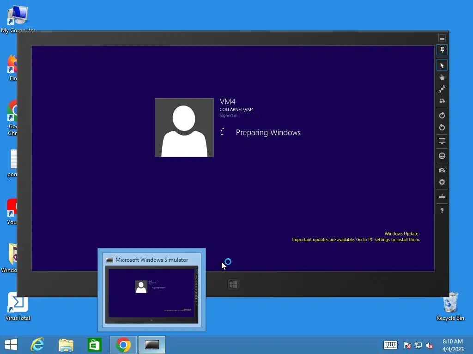Rotate simulator clockwise 90 degrees
The width and height of the screenshot is (473, 354).
tap(442, 115)
